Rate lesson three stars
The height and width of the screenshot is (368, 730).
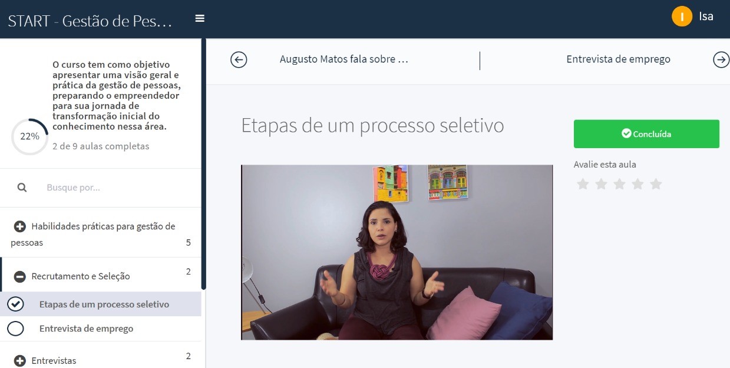(619, 185)
